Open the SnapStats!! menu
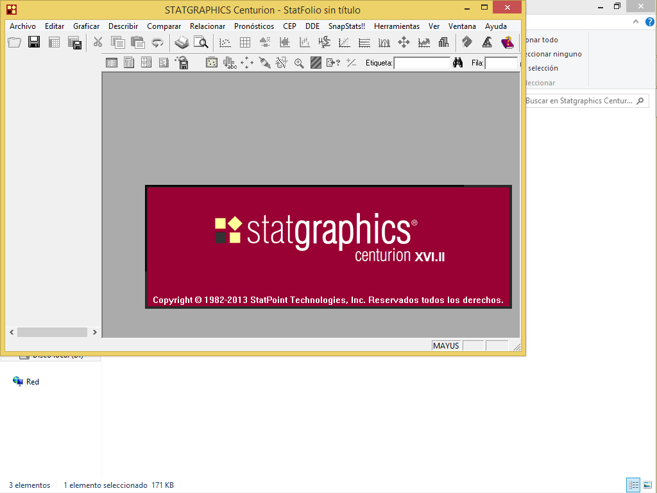The height and width of the screenshot is (493, 657). point(346,26)
